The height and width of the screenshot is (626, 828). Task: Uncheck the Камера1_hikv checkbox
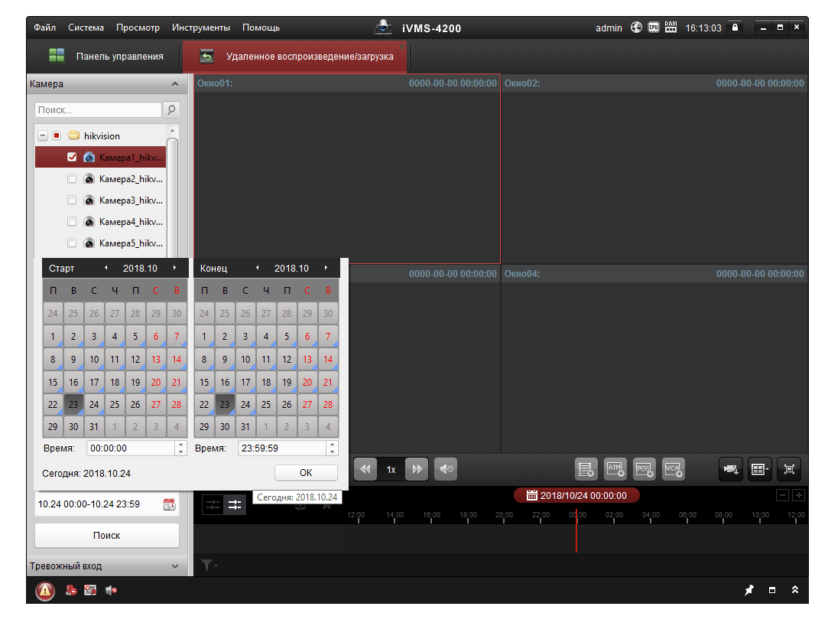pos(72,157)
